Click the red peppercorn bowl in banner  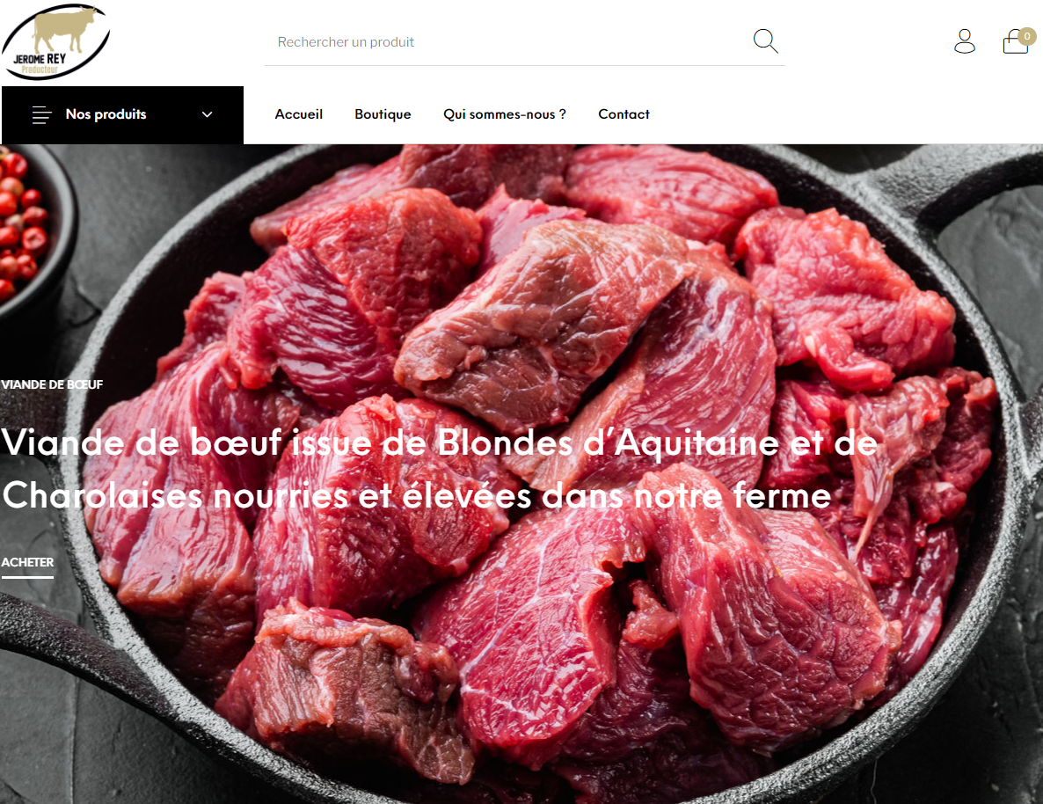click(x=30, y=226)
